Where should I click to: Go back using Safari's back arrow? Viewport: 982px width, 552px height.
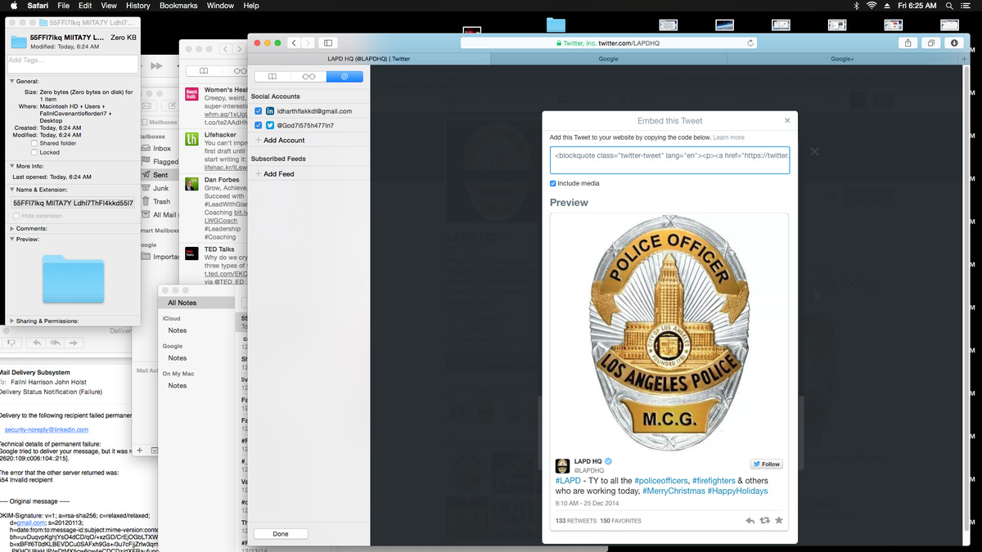294,43
